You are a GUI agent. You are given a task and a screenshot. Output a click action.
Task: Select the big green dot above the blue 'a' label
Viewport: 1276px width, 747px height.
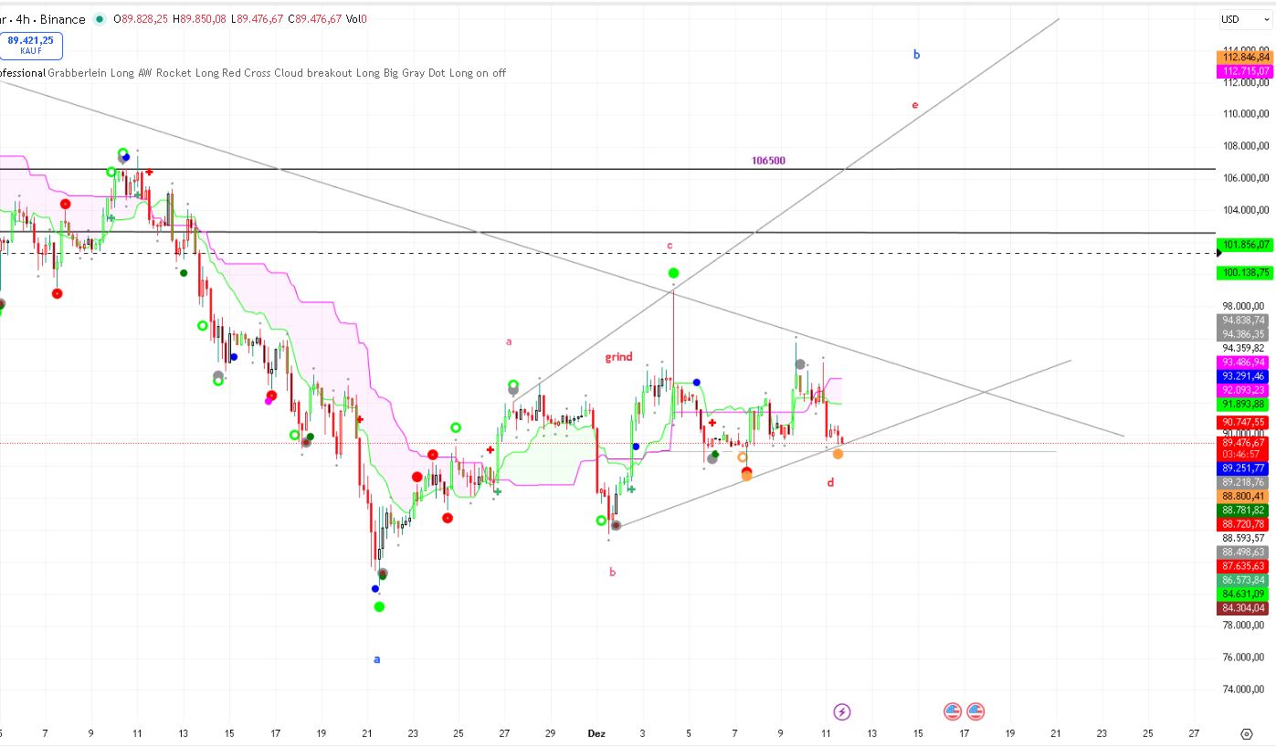[x=379, y=606]
